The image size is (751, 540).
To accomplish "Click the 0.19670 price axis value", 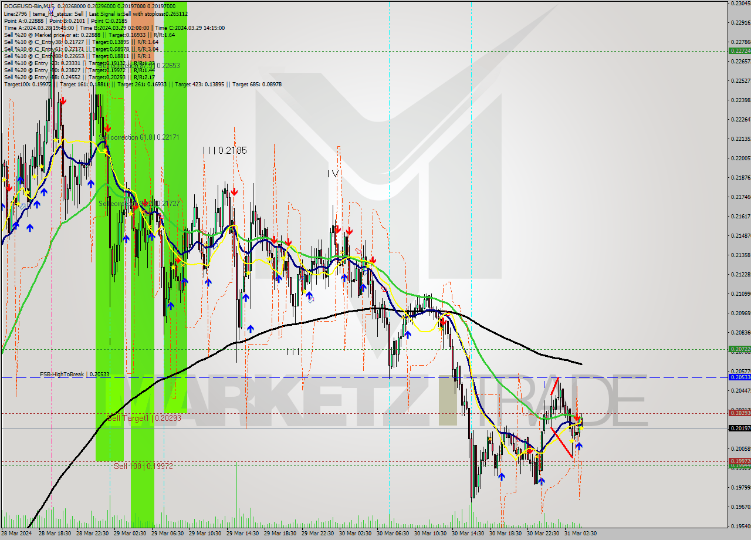I will [x=741, y=507].
